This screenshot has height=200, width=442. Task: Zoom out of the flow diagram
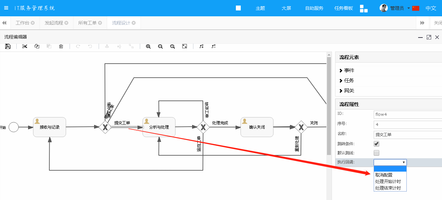160,46
